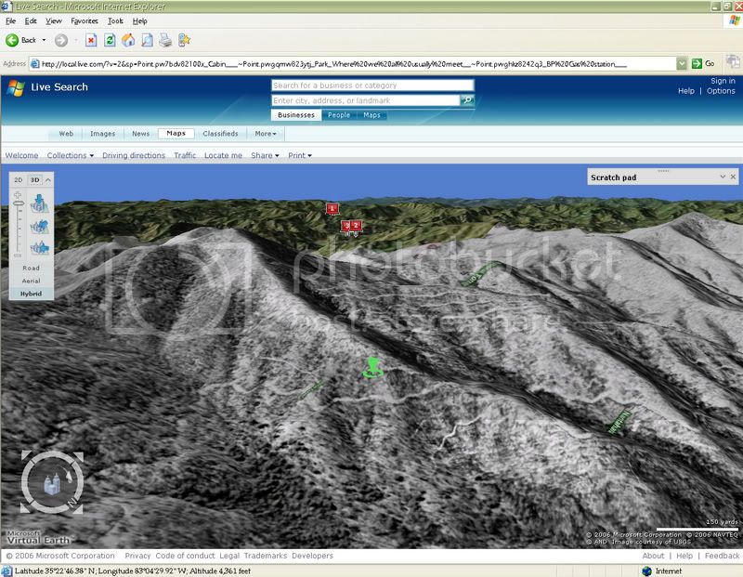
Task: Click the magnifier search button in Live Search
Action: coord(467,100)
